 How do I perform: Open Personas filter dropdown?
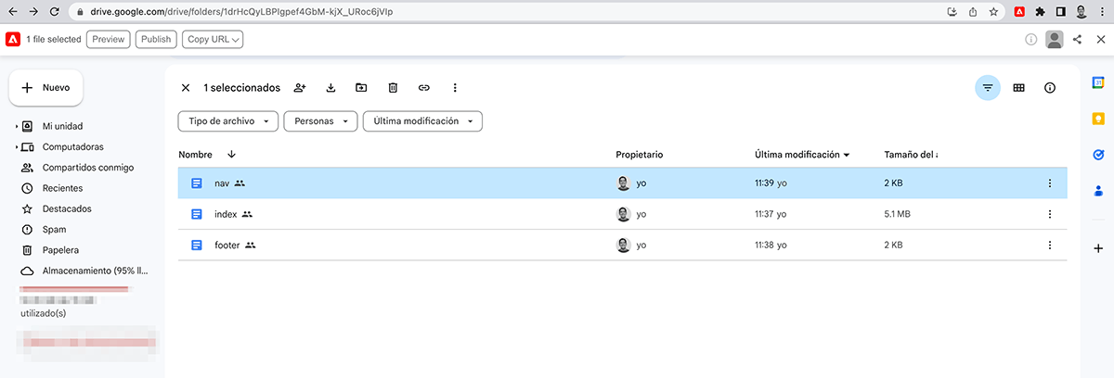320,121
